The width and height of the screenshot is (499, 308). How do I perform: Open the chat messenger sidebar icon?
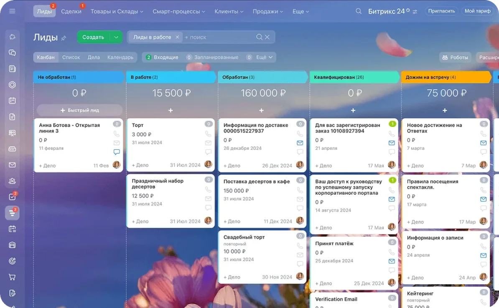click(12, 53)
